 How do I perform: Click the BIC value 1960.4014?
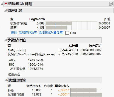(36, 65)
